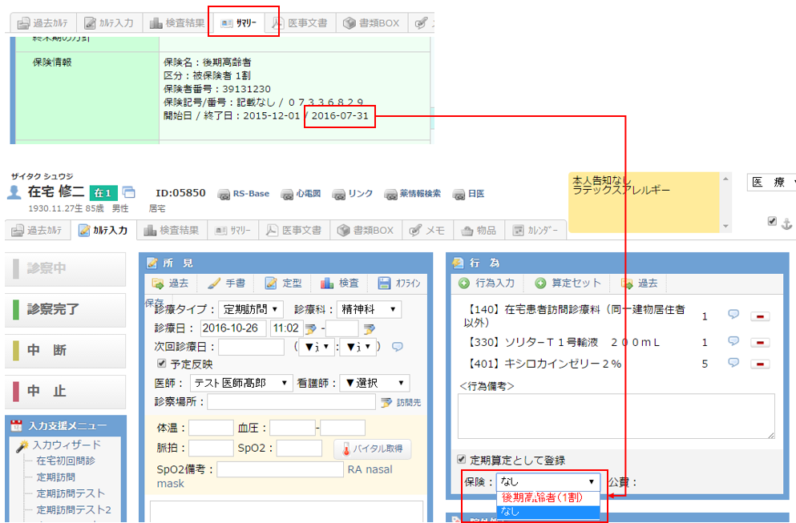Screen dimensions: 796x523
Task: Switch to the 過去カルテ tab beside カルテ入力 in the main tab row
Action: 37,231
